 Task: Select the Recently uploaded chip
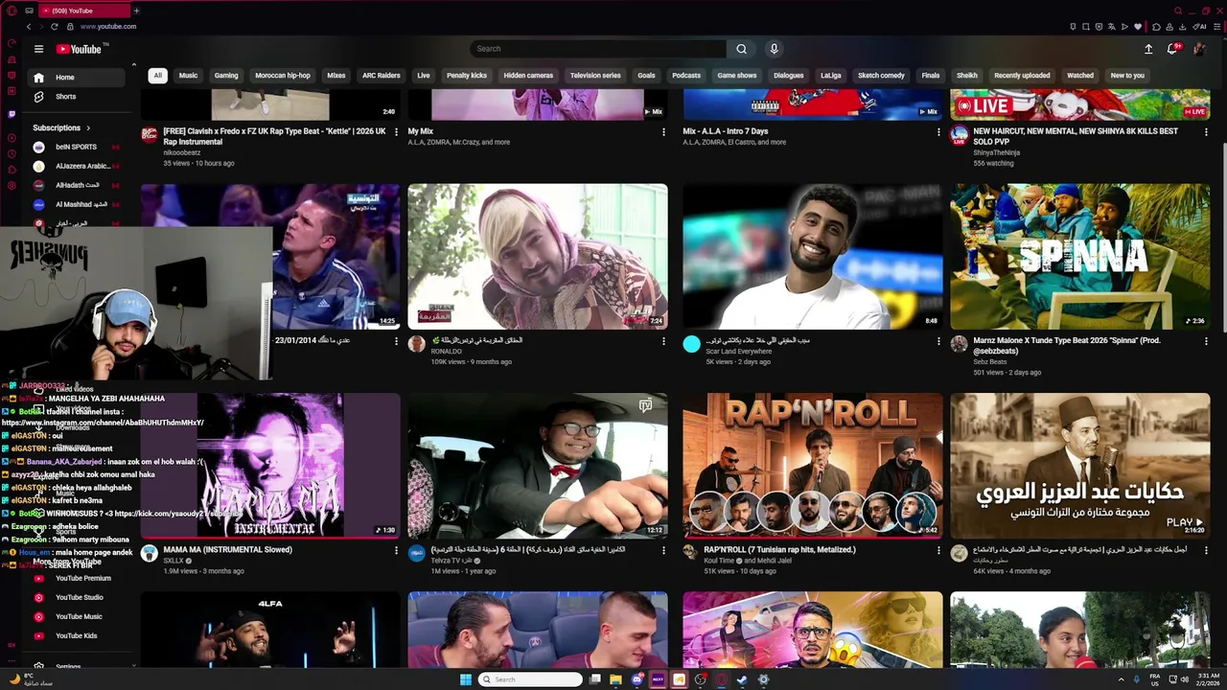click(x=1022, y=76)
